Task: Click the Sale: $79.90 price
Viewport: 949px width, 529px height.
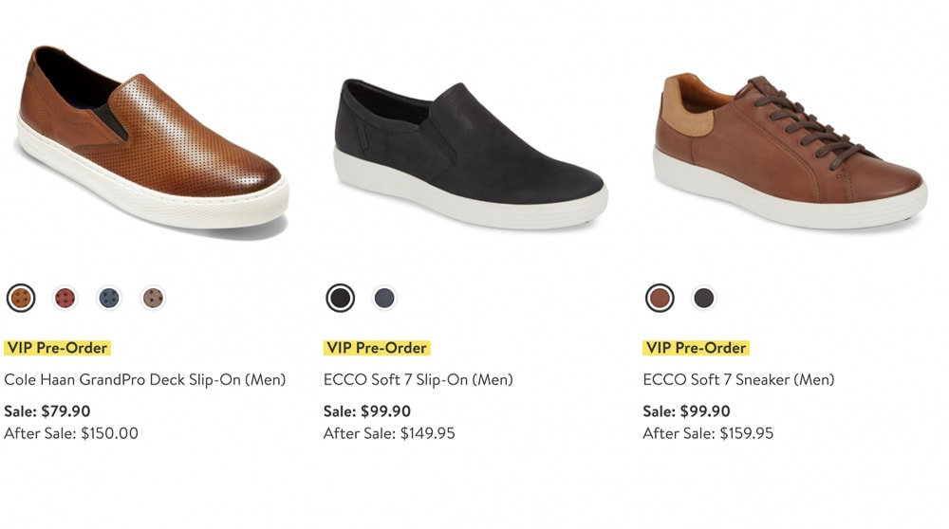Action: pyautogui.click(x=47, y=411)
